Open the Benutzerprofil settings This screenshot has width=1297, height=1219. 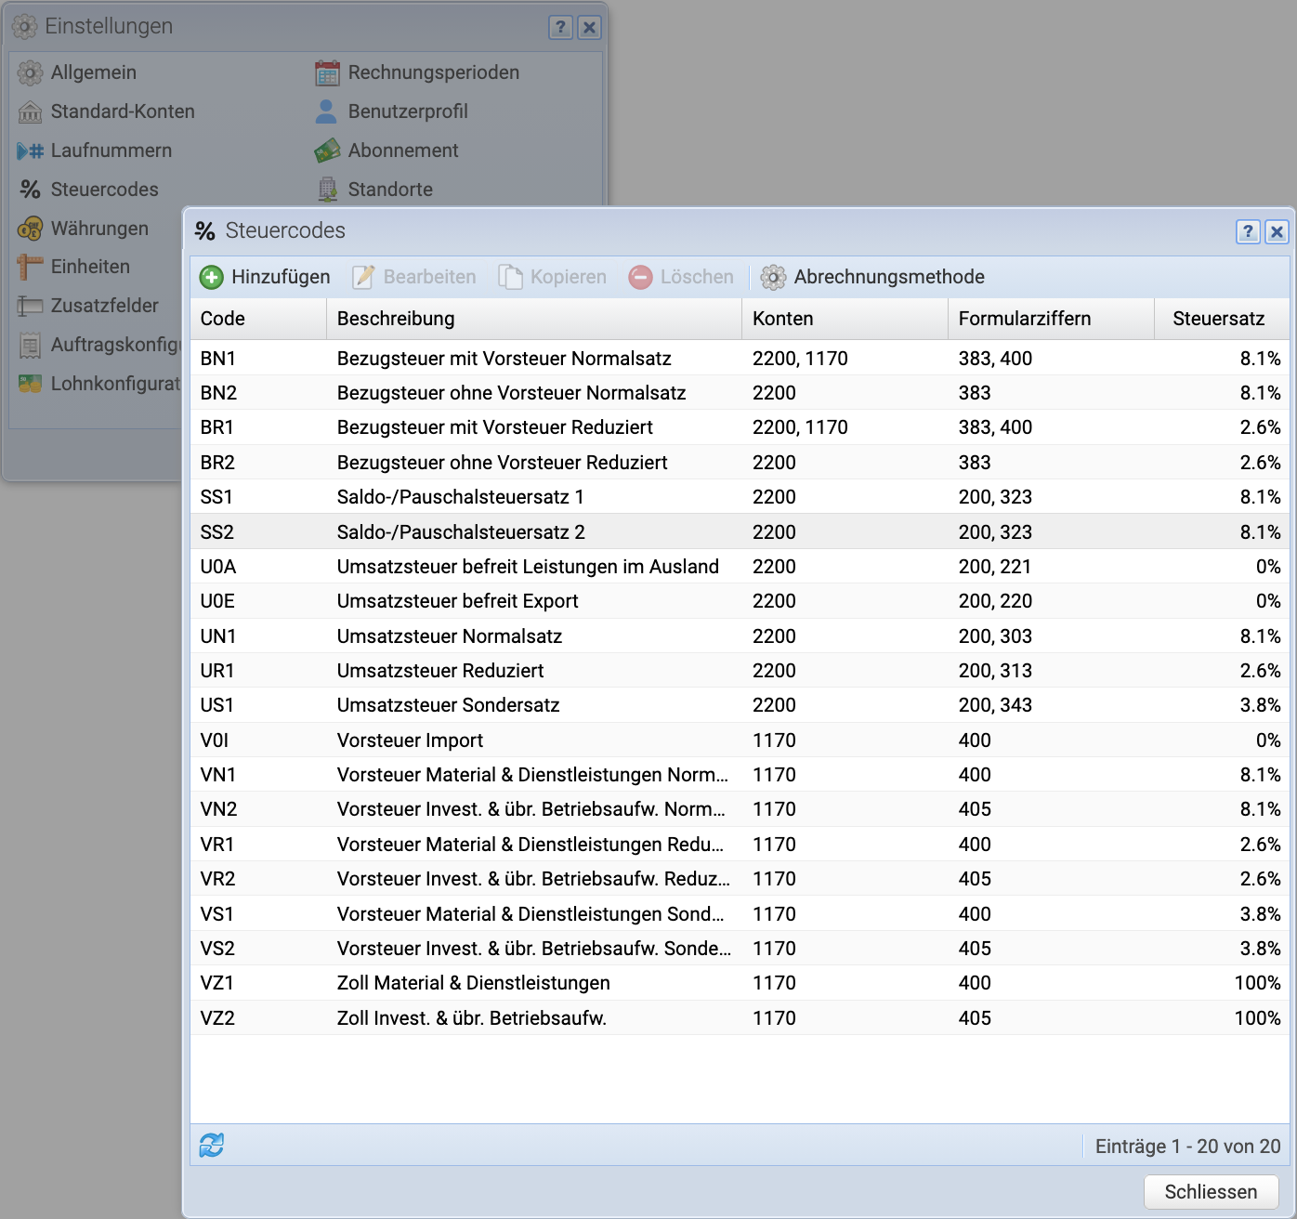408,111
